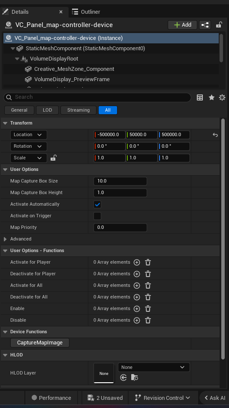Clear Deactivate for All array
The width and height of the screenshot is (229, 408).
pyautogui.click(x=148, y=297)
